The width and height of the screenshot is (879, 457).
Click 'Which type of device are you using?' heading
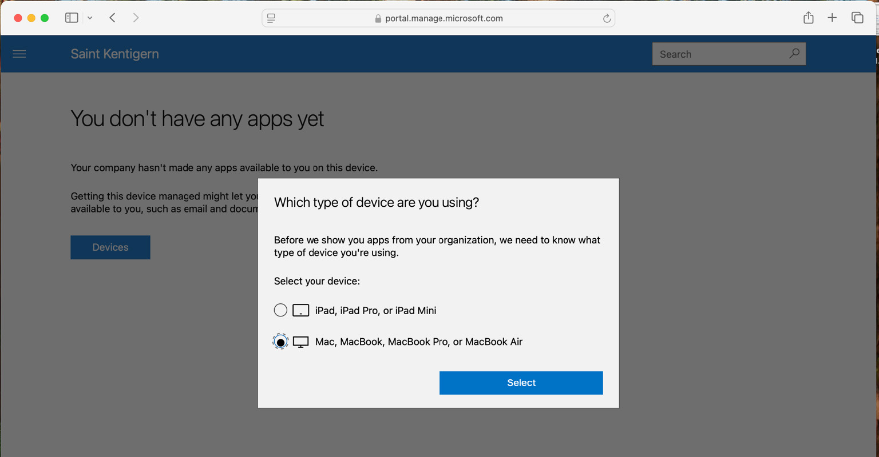pyautogui.click(x=377, y=202)
